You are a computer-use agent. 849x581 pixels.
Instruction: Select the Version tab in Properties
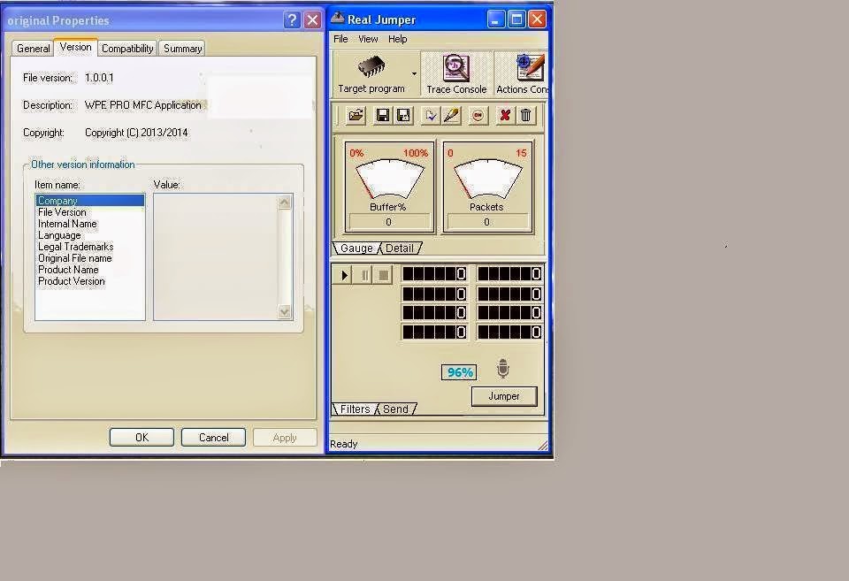click(75, 47)
